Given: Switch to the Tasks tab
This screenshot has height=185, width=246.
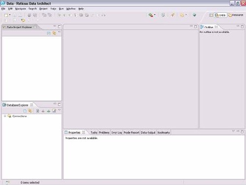Looking at the screenshot, I should (x=94, y=133).
